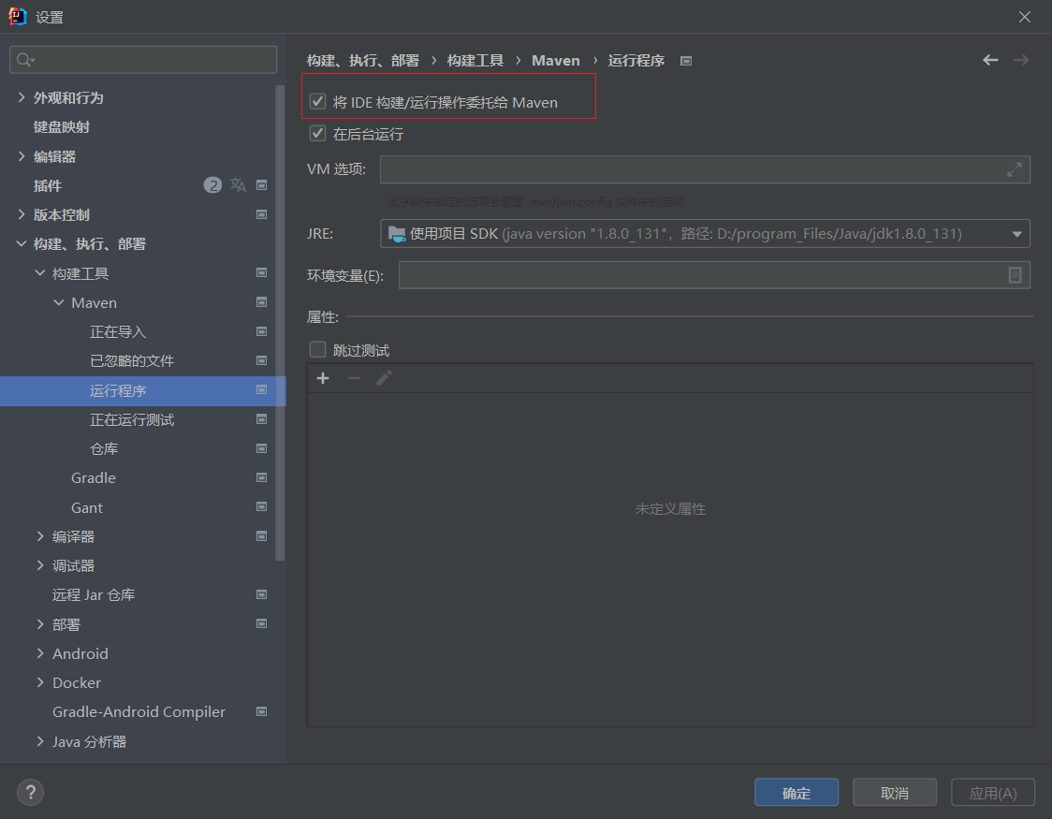This screenshot has width=1052, height=819.
Task: Click the project-level icon in the 部署 row
Action: click(x=262, y=623)
